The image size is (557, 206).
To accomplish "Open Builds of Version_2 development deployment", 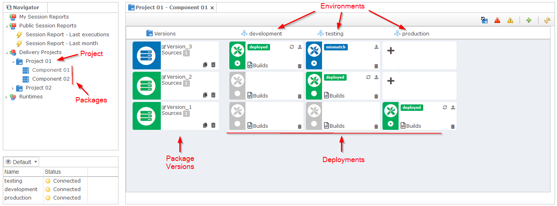I will click(258, 96).
